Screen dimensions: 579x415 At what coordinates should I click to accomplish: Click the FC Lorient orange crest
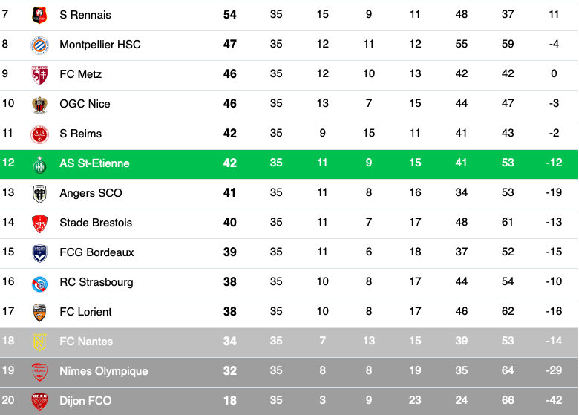(39, 313)
